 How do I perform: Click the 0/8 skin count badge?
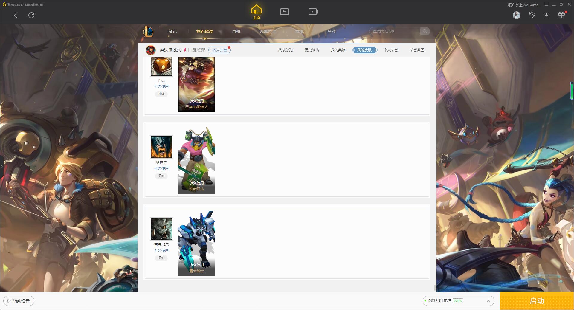(161, 176)
